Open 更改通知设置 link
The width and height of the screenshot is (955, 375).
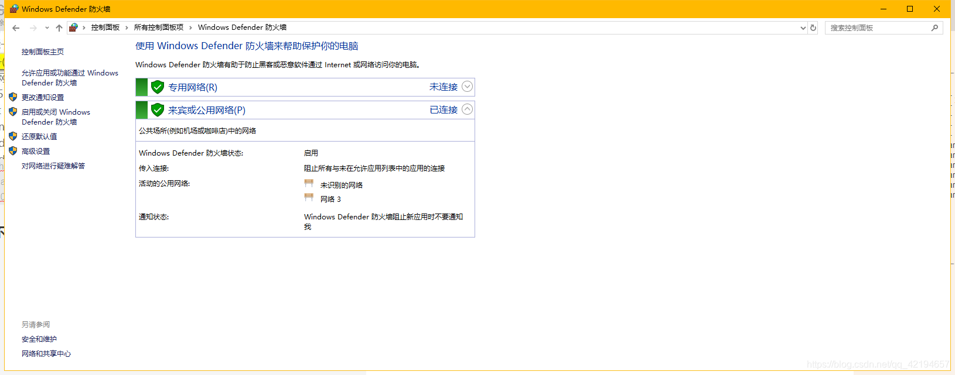point(43,97)
